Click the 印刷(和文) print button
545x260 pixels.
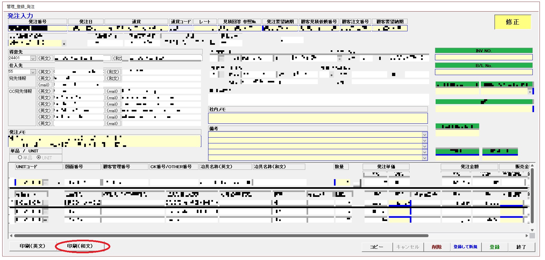point(80,246)
